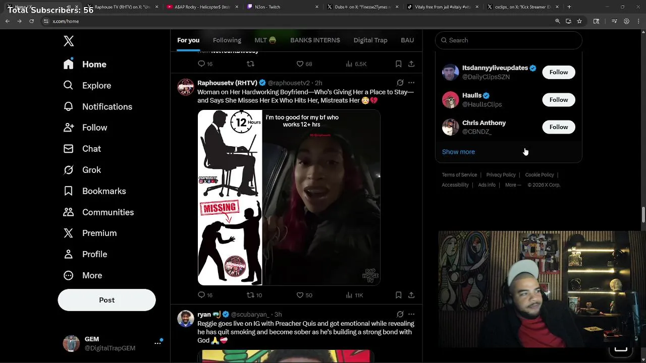Expand footer More options
Viewport: 646px width, 363px height.
pos(513,185)
